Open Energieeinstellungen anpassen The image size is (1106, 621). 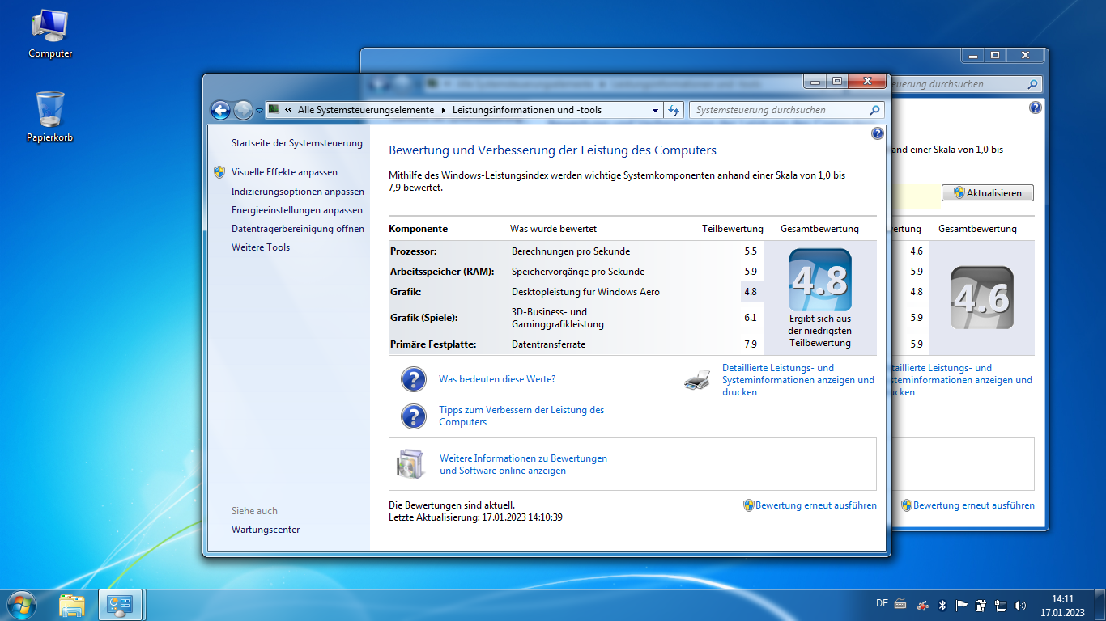[x=297, y=210]
